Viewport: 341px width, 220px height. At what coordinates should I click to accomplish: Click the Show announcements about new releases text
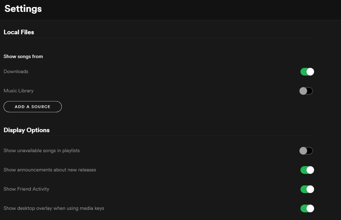click(50, 170)
